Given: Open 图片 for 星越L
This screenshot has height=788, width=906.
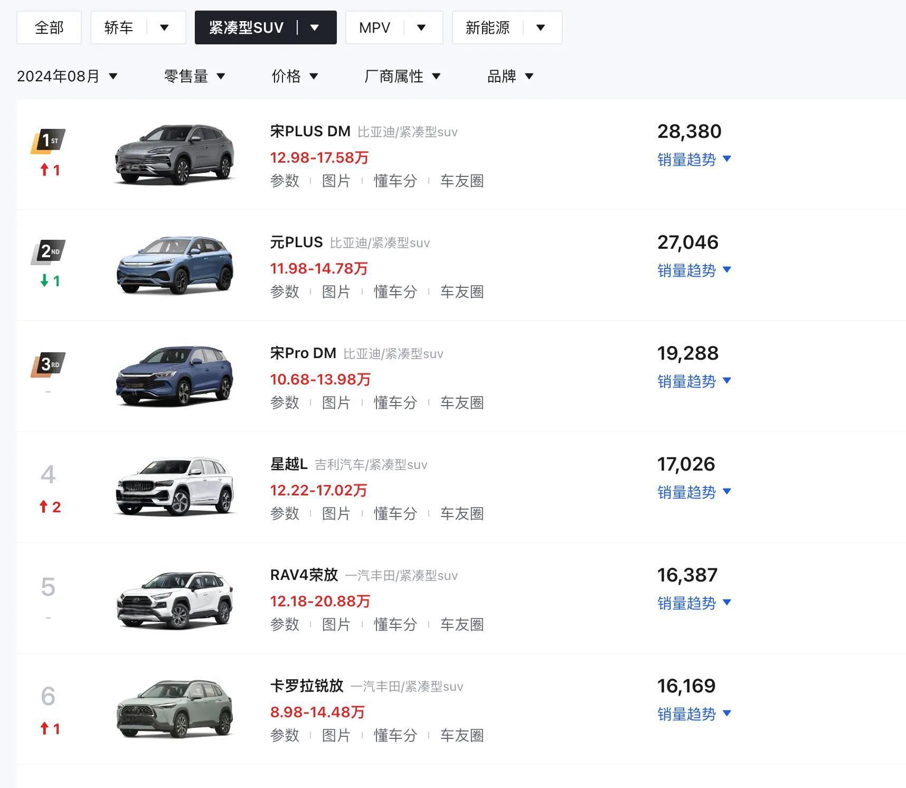Looking at the screenshot, I should click(x=336, y=513).
